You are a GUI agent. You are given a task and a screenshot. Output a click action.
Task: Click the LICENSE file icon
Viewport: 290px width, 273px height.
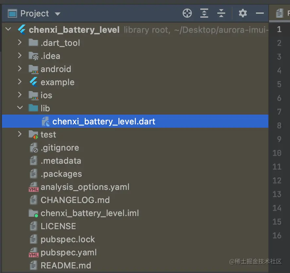point(33,226)
